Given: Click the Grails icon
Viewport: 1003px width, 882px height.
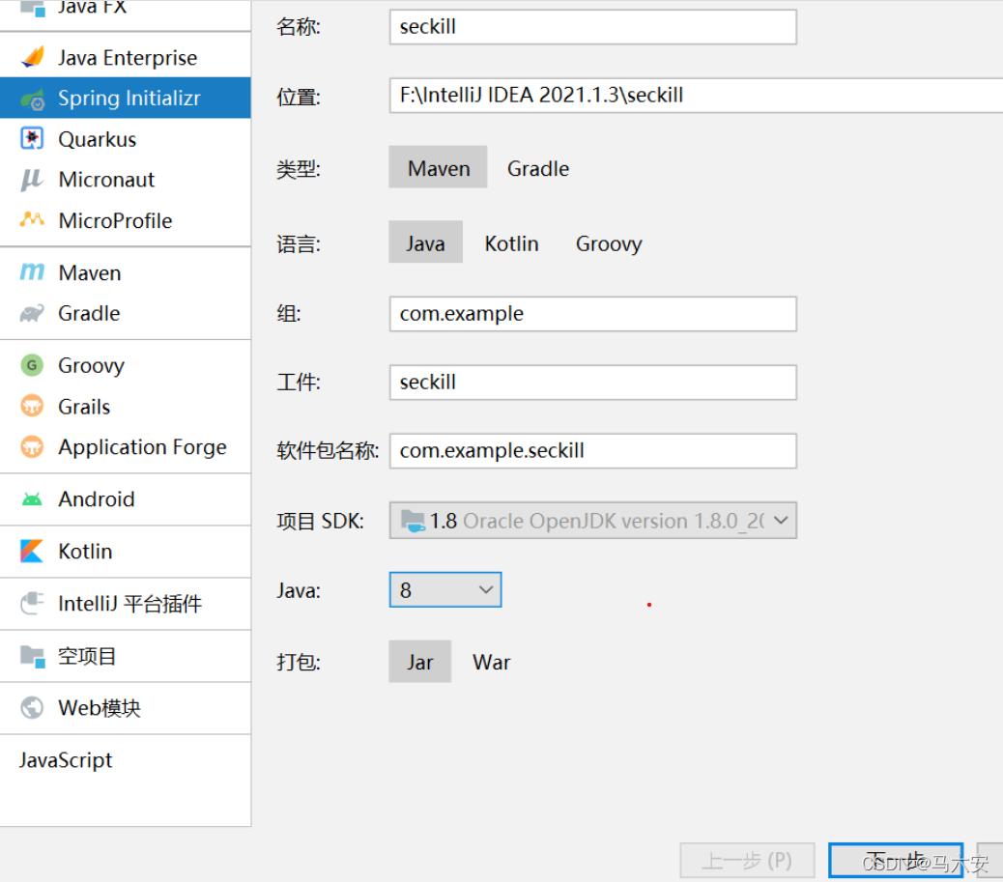Looking at the screenshot, I should 32,406.
